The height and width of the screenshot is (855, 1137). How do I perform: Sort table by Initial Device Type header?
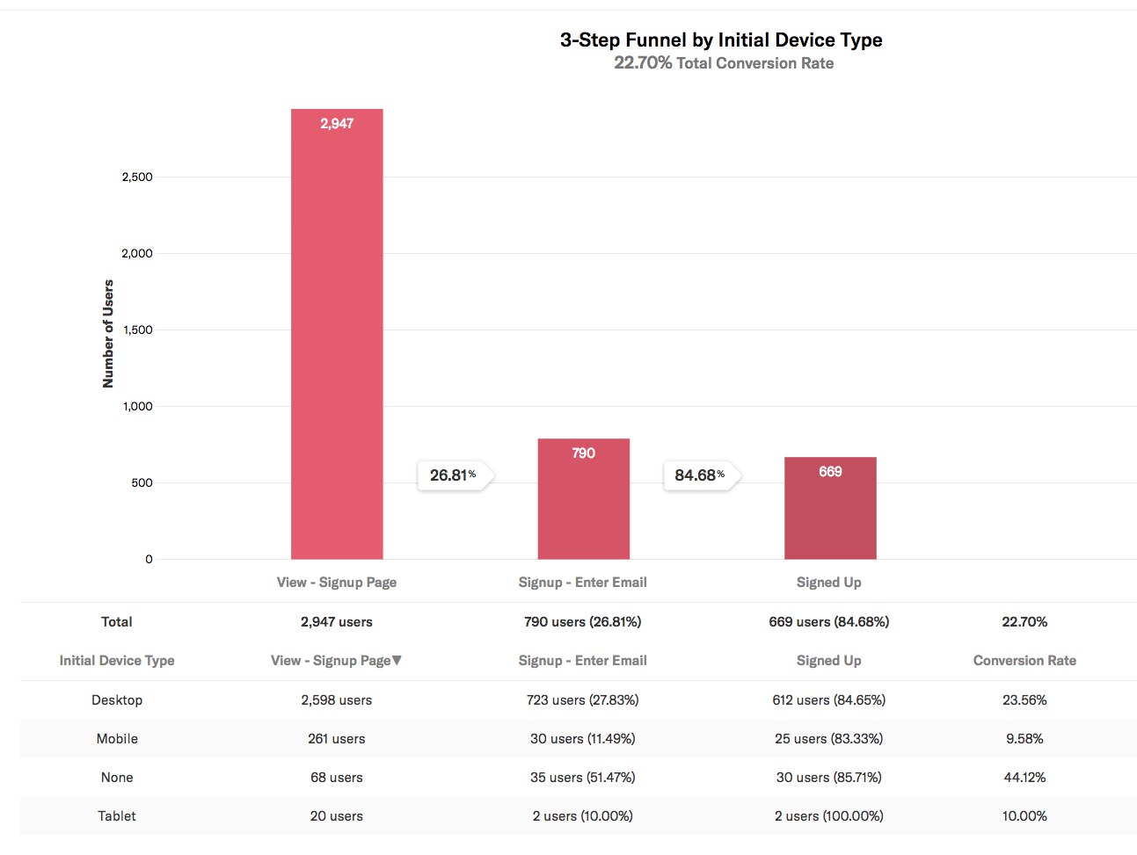tap(117, 661)
